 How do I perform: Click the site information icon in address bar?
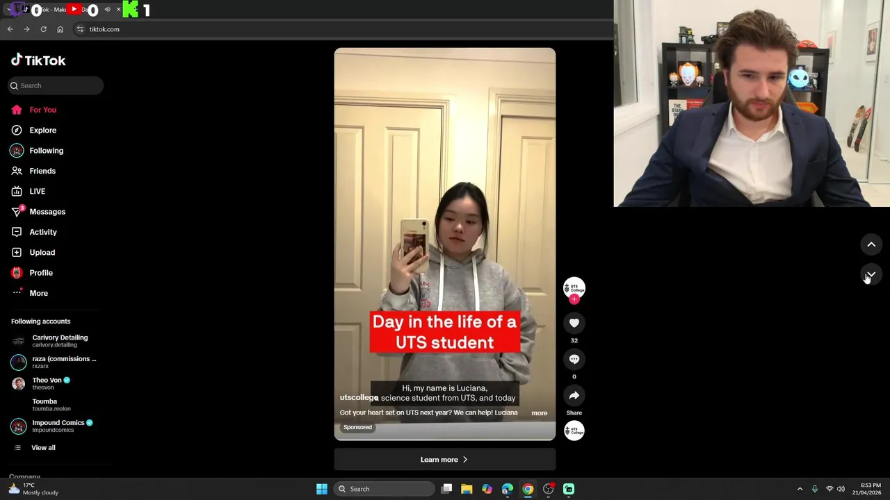point(80,29)
